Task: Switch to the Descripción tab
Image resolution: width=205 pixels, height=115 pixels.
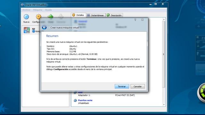Action: pyautogui.click(x=114, y=15)
